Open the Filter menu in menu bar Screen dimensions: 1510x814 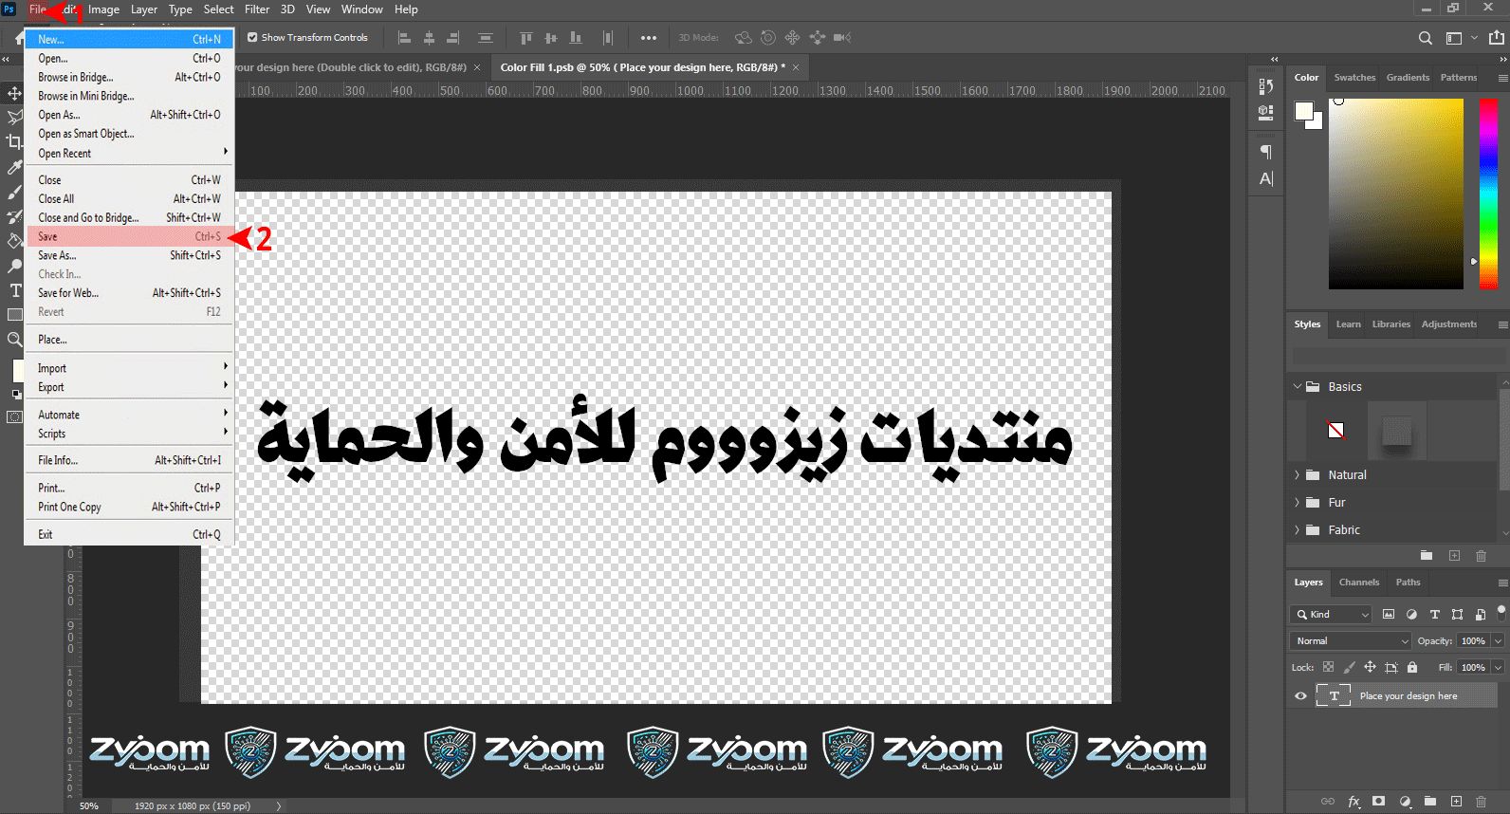pyautogui.click(x=257, y=9)
